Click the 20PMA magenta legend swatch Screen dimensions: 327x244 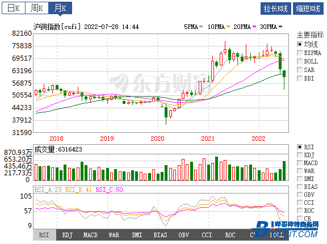254,27
